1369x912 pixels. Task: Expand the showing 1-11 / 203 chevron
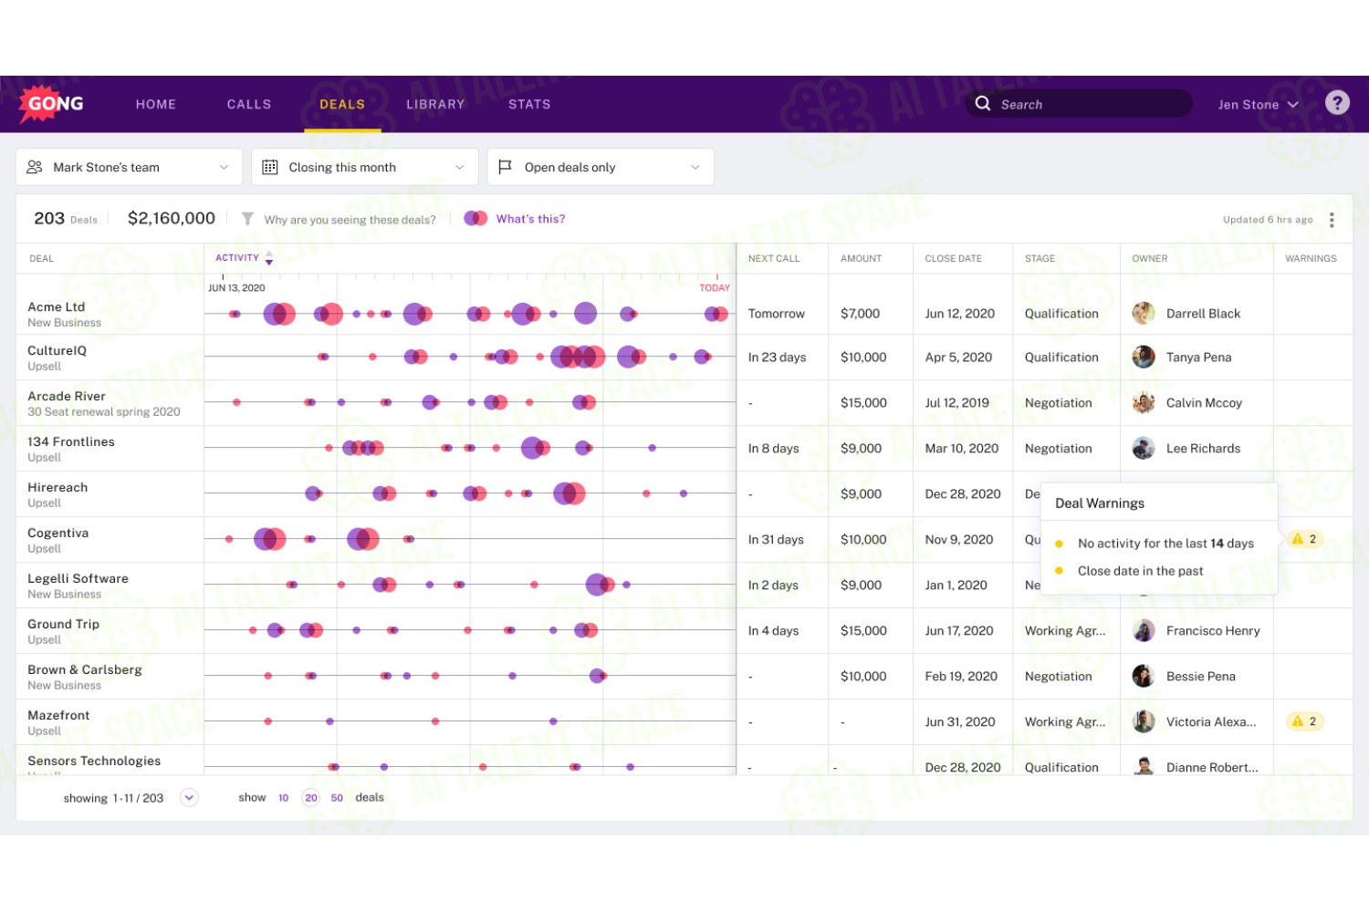[189, 797]
